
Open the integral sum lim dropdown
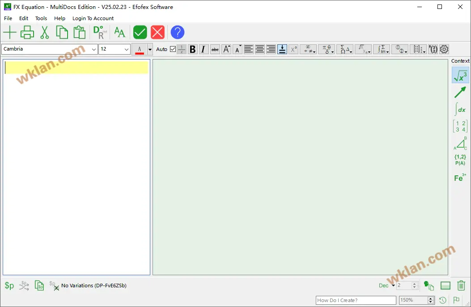tap(382, 49)
